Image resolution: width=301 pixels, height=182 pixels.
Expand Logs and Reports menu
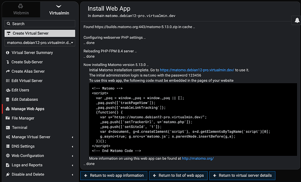[27, 165]
